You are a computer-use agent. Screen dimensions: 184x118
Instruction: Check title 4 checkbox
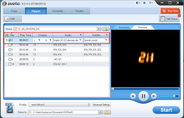point(10,55)
